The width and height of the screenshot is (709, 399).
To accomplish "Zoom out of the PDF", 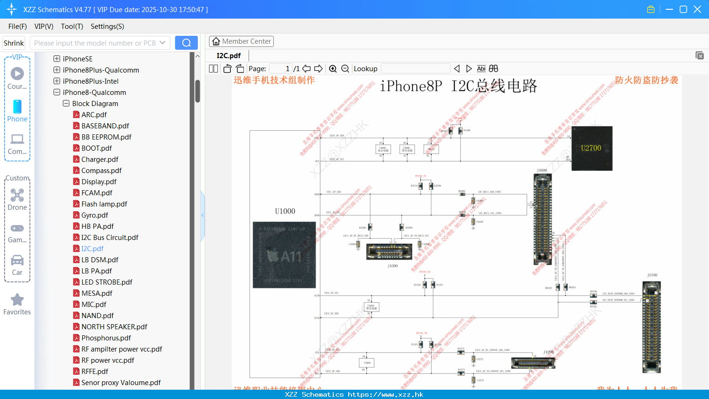I will 345,68.
